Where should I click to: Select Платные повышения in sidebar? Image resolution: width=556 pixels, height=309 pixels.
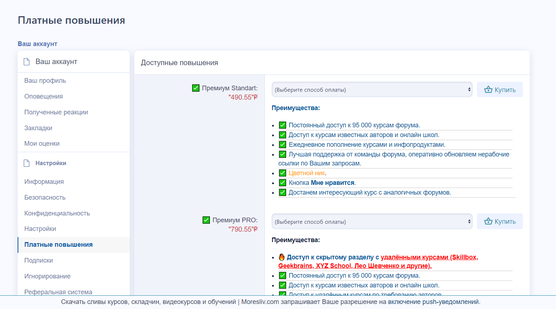click(74, 245)
